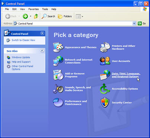The height and width of the screenshot is (138, 150).
Task: Open Add or Remove Programs icon
Action: point(58,75)
